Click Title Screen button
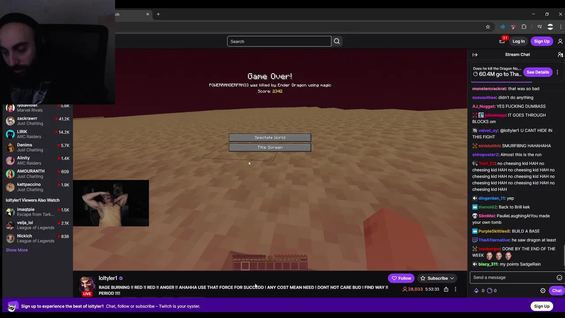This screenshot has width=565, height=318. click(270, 148)
